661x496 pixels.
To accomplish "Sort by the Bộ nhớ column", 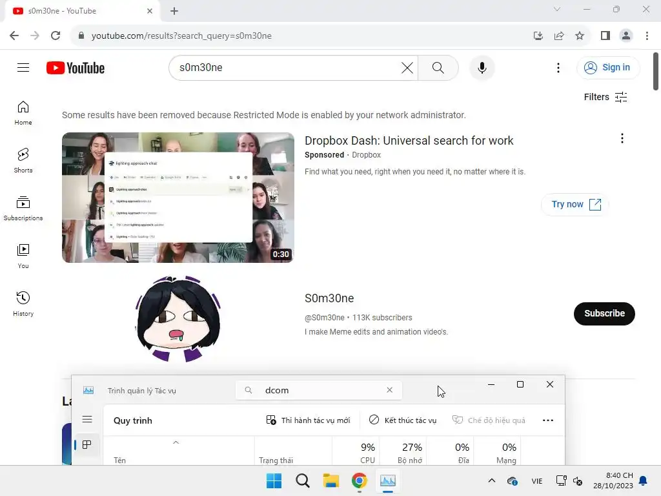I will coord(403,451).
